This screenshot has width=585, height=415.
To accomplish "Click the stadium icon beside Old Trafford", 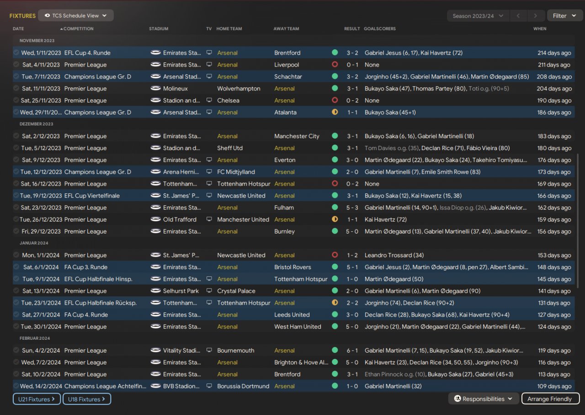I will [x=156, y=219].
